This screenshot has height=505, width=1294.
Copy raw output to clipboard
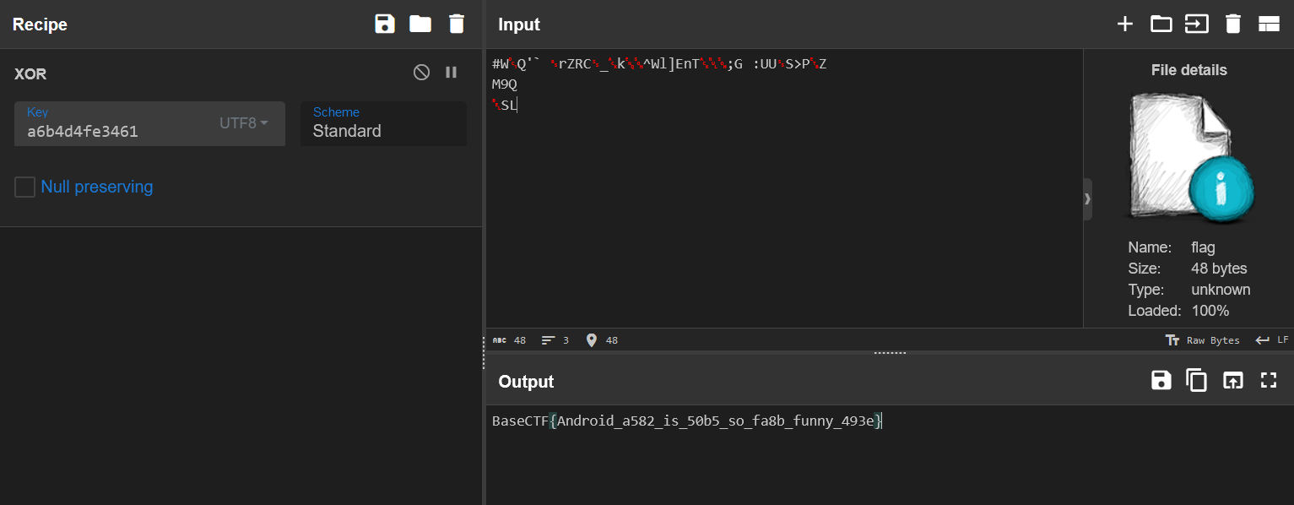(1197, 380)
